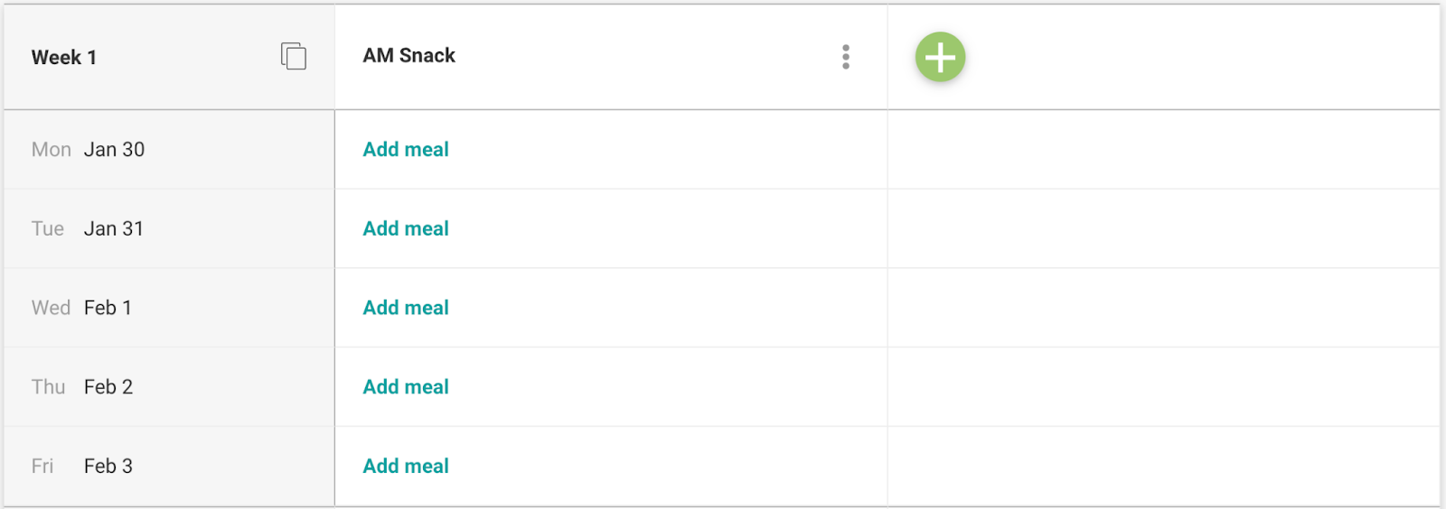Click the empty cell beside Wednesday's Add meal
The width and height of the screenshot is (1446, 509).
click(1163, 308)
